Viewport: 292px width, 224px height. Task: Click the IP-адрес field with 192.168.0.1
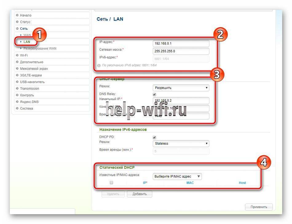point(181,44)
